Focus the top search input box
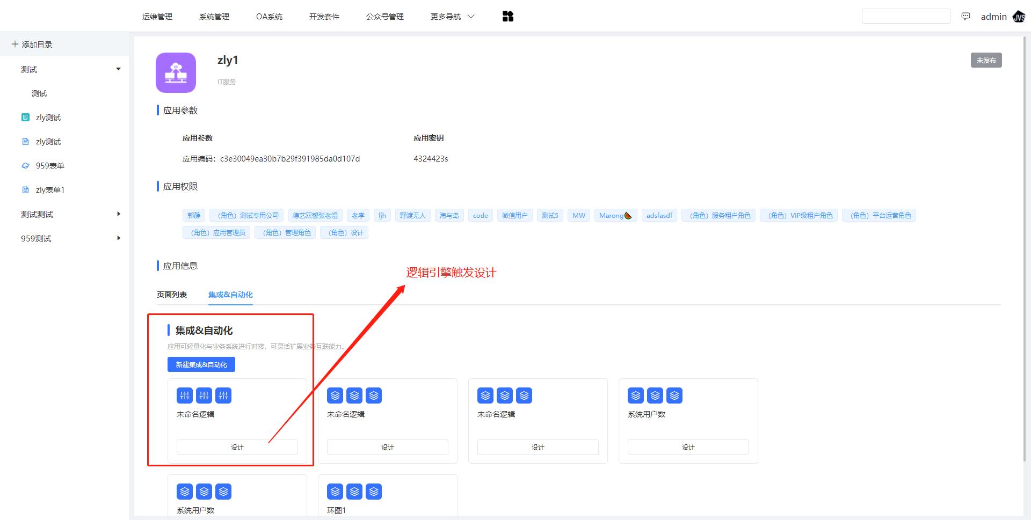 click(906, 16)
